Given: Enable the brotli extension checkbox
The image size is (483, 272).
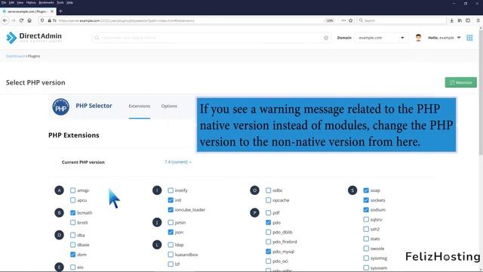Looking at the screenshot, I should click(x=72, y=222).
